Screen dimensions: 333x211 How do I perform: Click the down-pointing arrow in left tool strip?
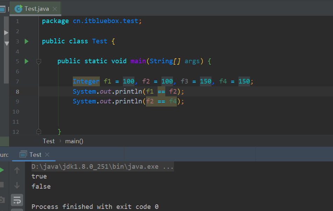pyautogui.click(x=7, y=44)
